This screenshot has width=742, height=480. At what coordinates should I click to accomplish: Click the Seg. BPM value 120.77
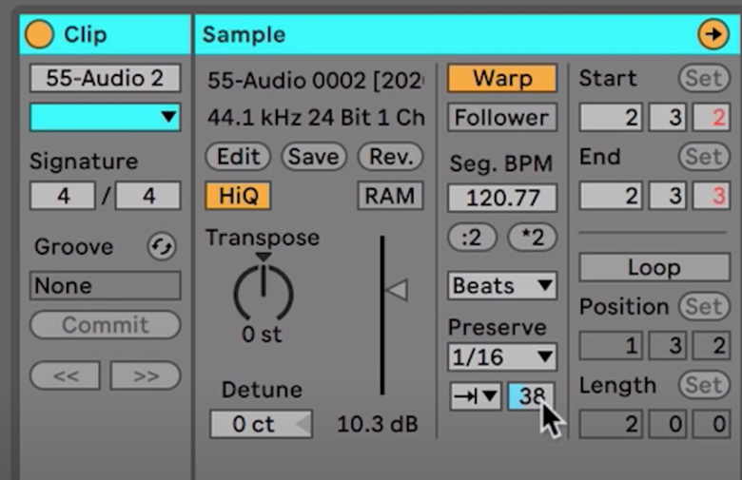(502, 198)
